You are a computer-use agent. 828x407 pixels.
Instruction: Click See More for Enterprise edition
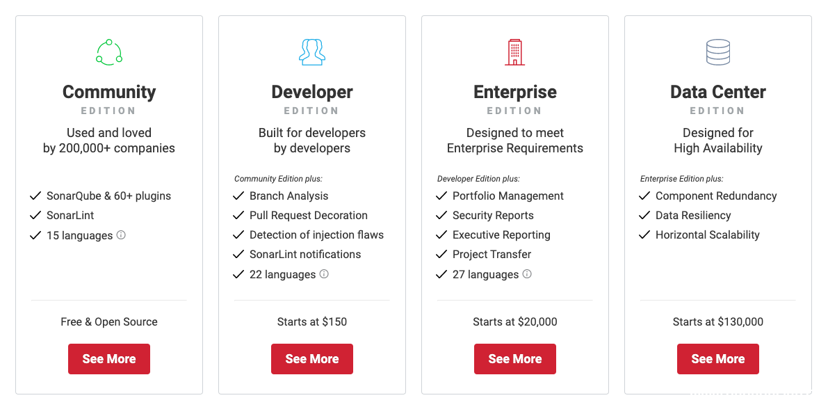514,358
